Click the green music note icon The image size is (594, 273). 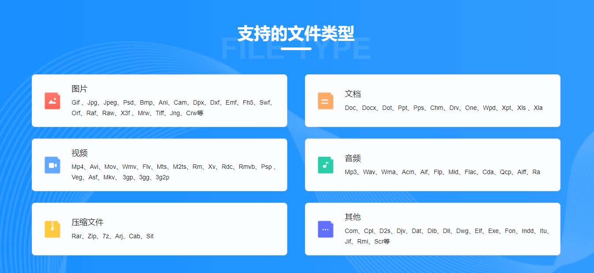pos(326,165)
